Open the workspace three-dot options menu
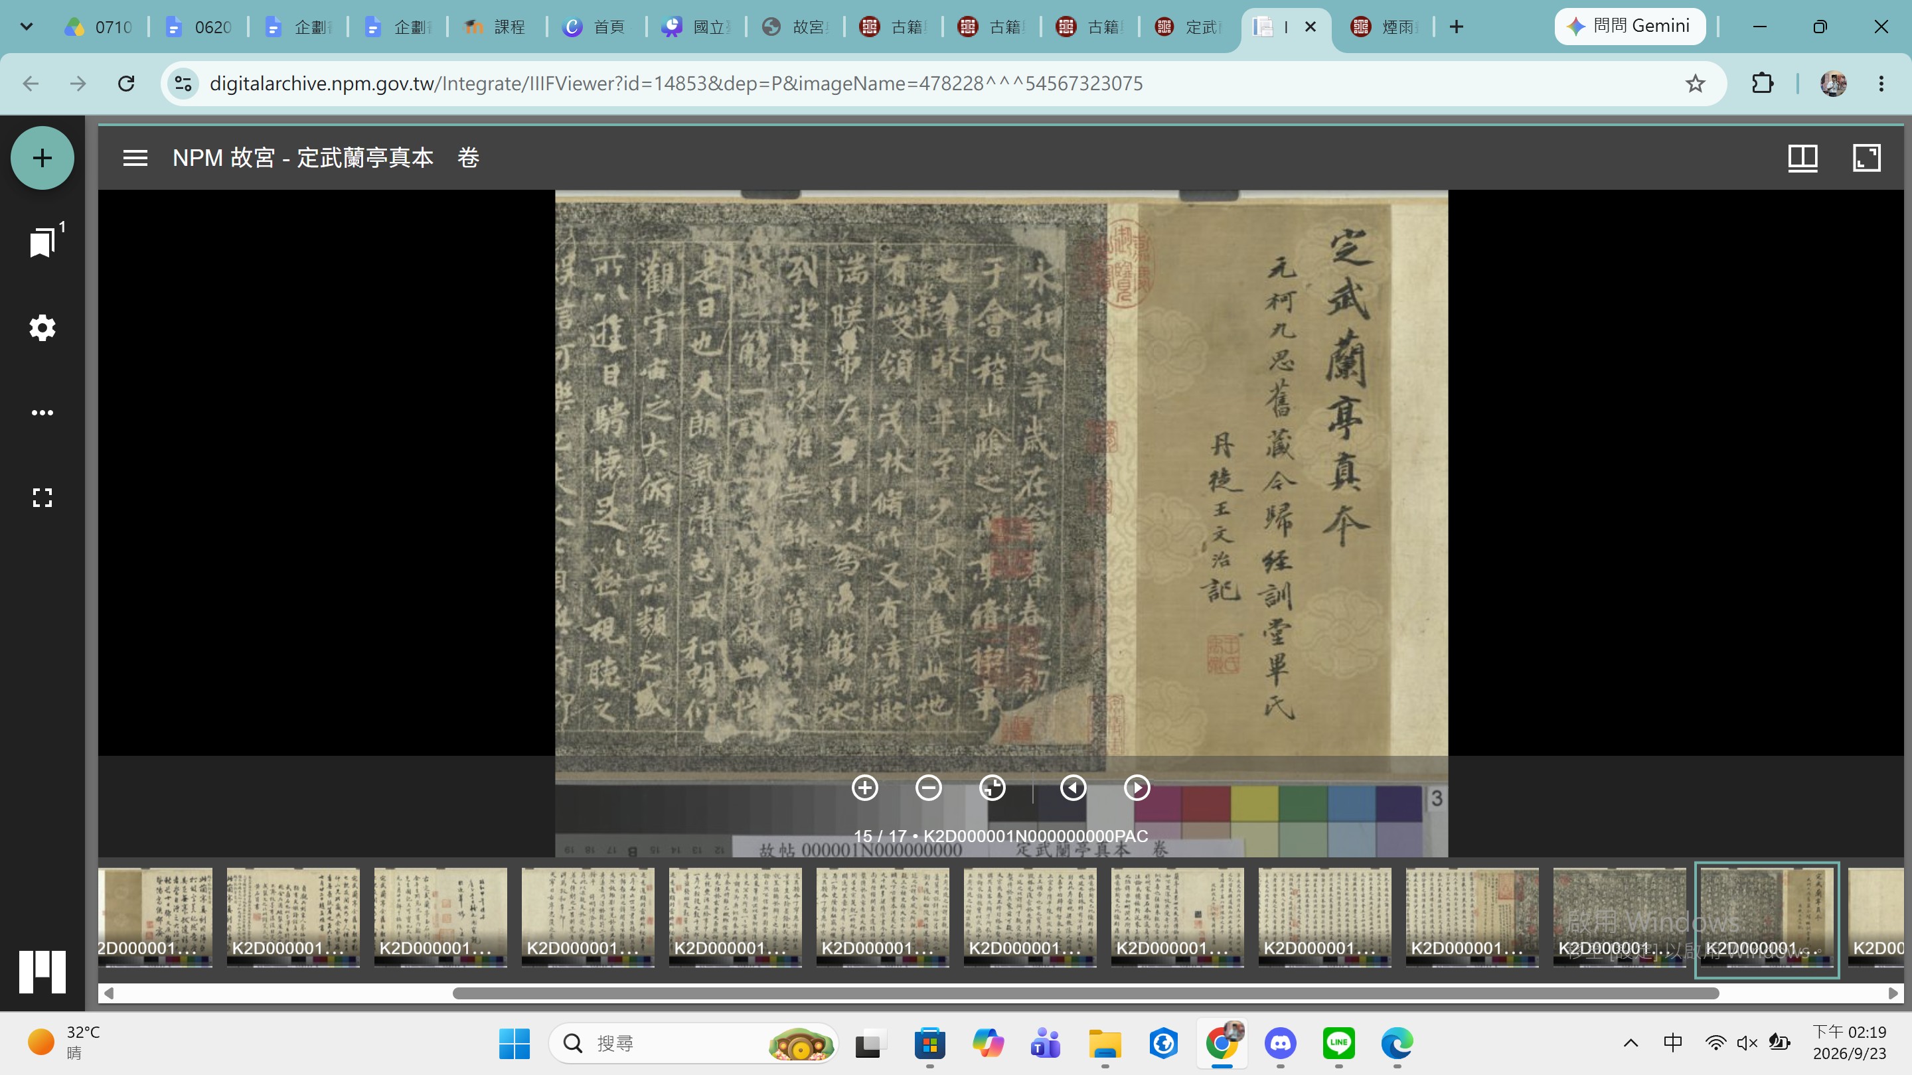The width and height of the screenshot is (1912, 1075). pyautogui.click(x=42, y=413)
